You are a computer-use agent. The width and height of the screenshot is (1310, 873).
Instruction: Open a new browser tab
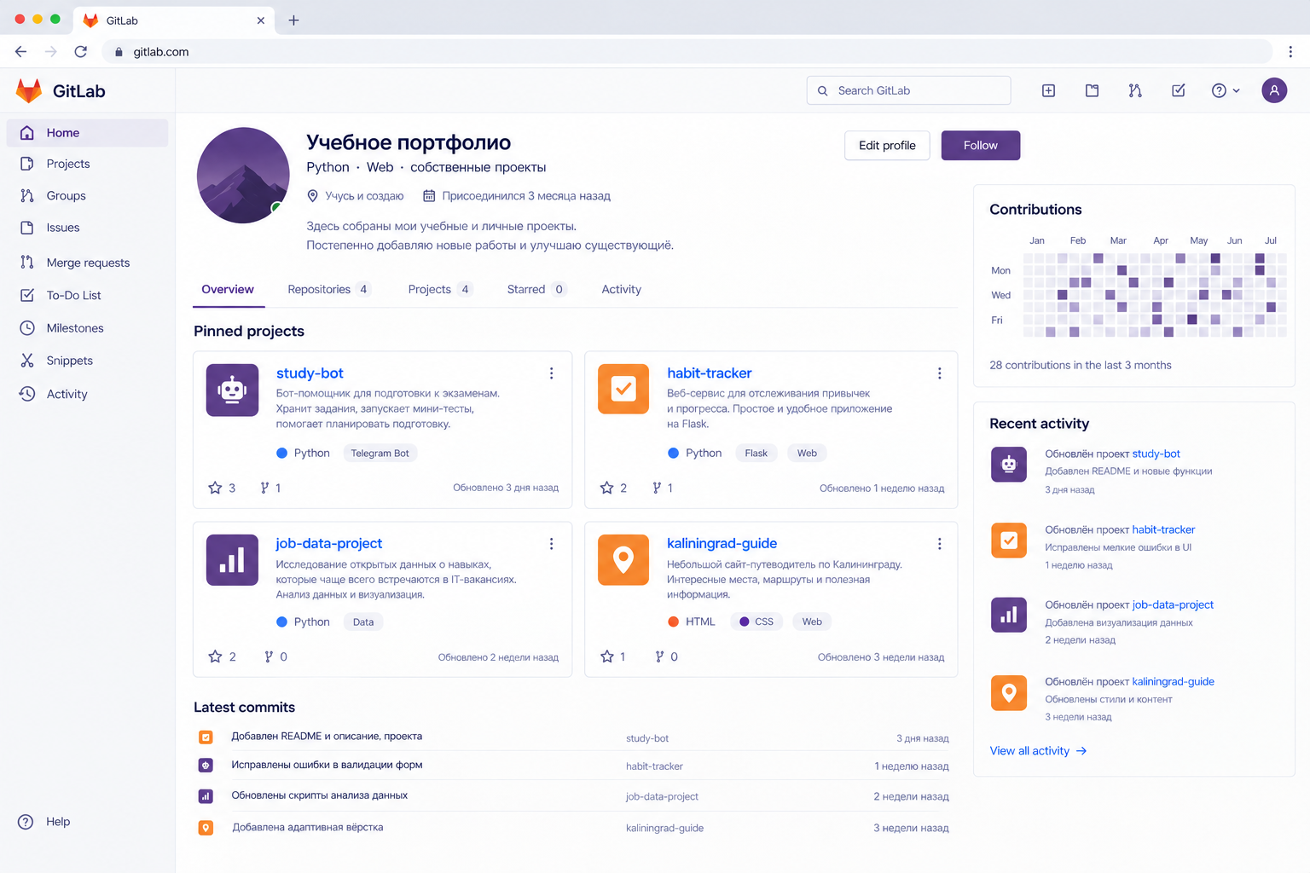[x=293, y=20]
